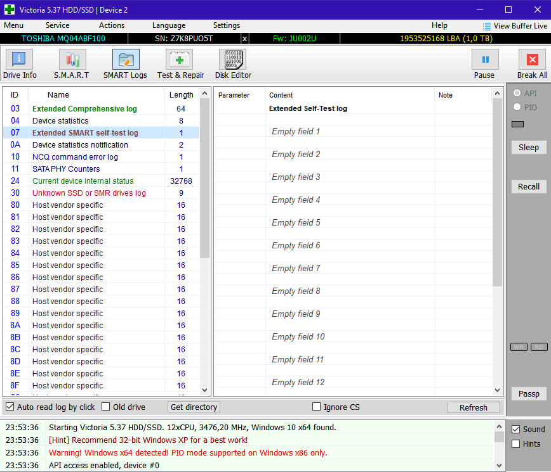
Task: Check the Ignore CS option
Action: tap(317, 407)
